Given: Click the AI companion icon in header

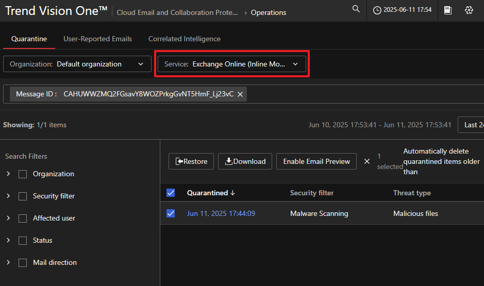Looking at the screenshot, I should coord(469,10).
